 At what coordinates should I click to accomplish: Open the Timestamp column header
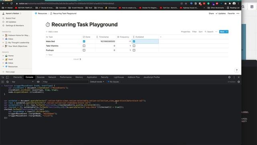[105, 37]
